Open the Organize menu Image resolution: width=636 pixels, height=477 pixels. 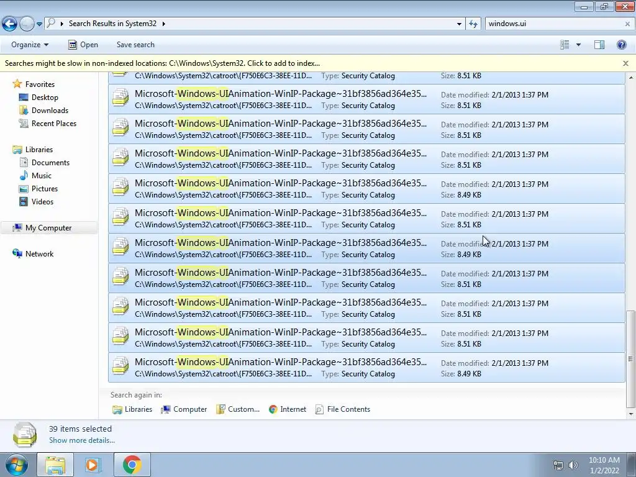click(30, 45)
